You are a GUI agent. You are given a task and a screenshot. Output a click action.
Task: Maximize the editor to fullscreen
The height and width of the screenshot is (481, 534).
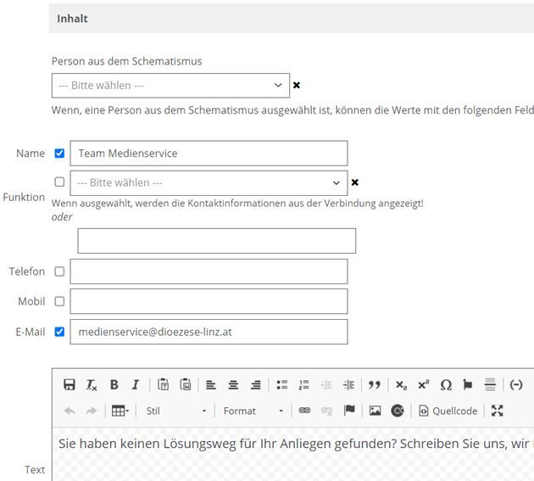[498, 411]
